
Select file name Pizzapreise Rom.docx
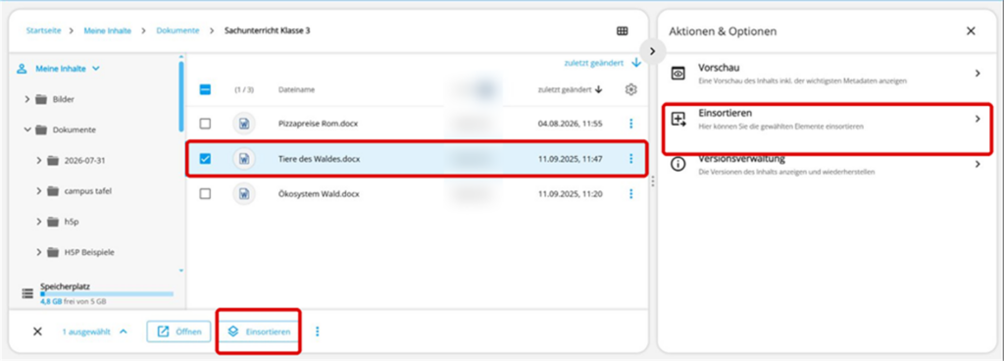coord(319,124)
